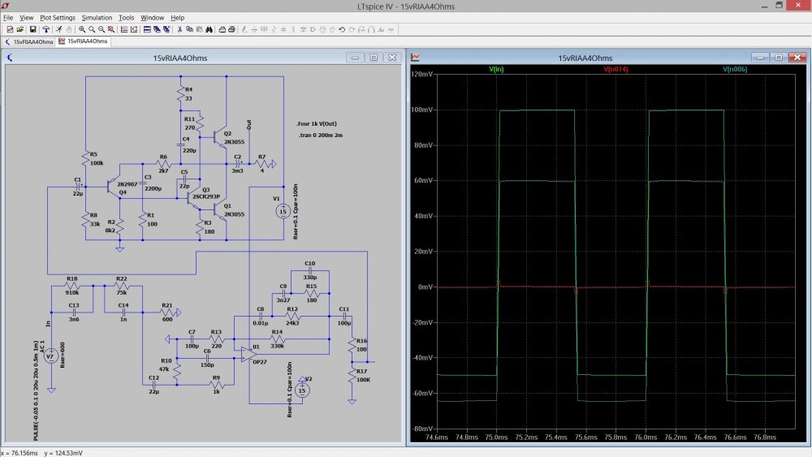
Task: Click the Zoom In magnifier icon
Action: pos(82,29)
